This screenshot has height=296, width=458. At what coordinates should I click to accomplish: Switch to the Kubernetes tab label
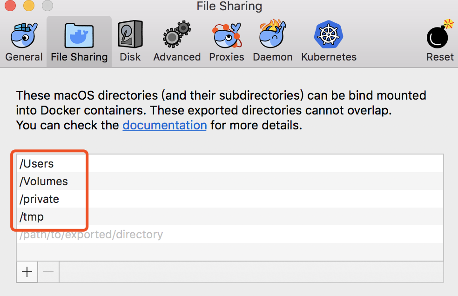pos(329,57)
